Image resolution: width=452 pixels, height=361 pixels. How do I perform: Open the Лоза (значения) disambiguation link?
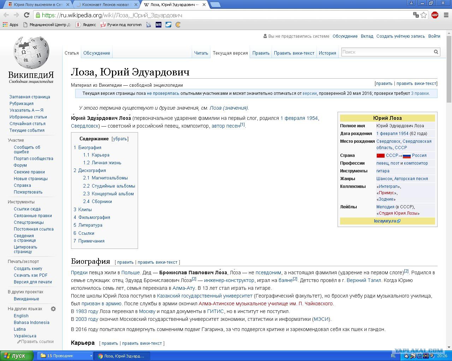(229, 108)
